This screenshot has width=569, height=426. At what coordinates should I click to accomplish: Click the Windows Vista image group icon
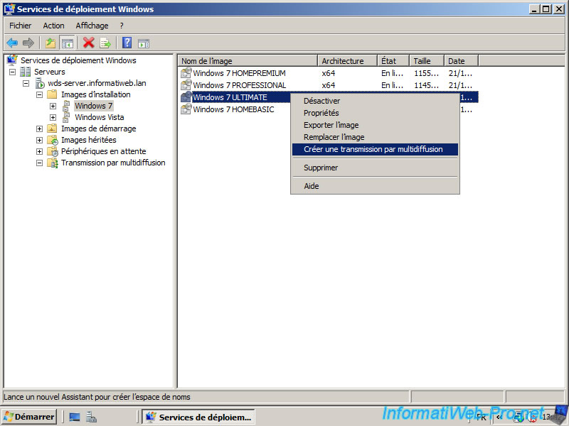(x=66, y=117)
